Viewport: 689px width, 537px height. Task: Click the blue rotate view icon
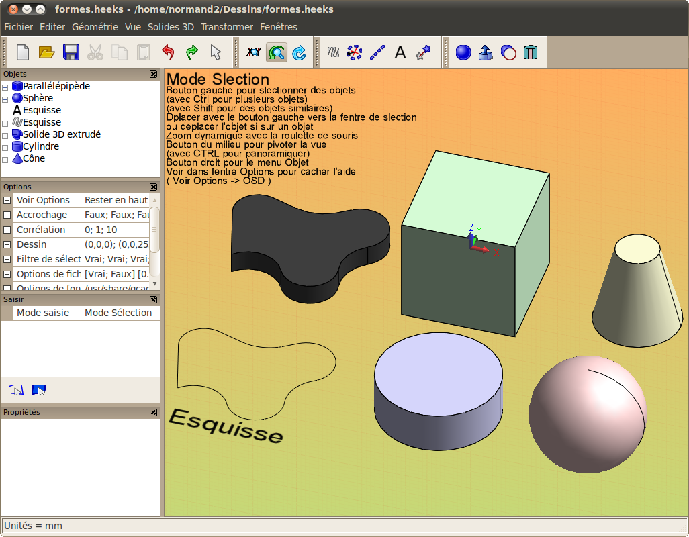coord(300,52)
